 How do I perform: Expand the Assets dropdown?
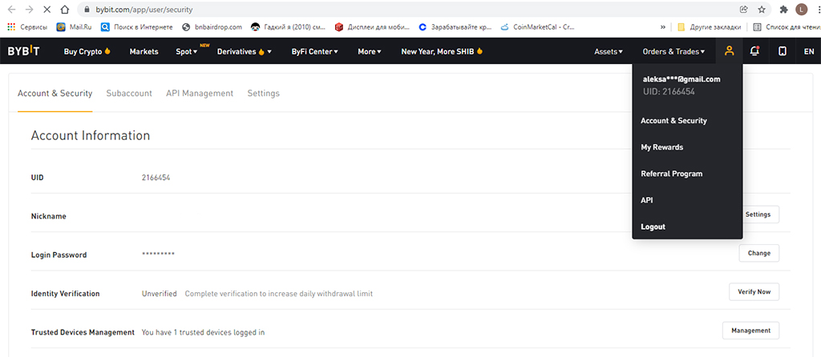(x=609, y=51)
